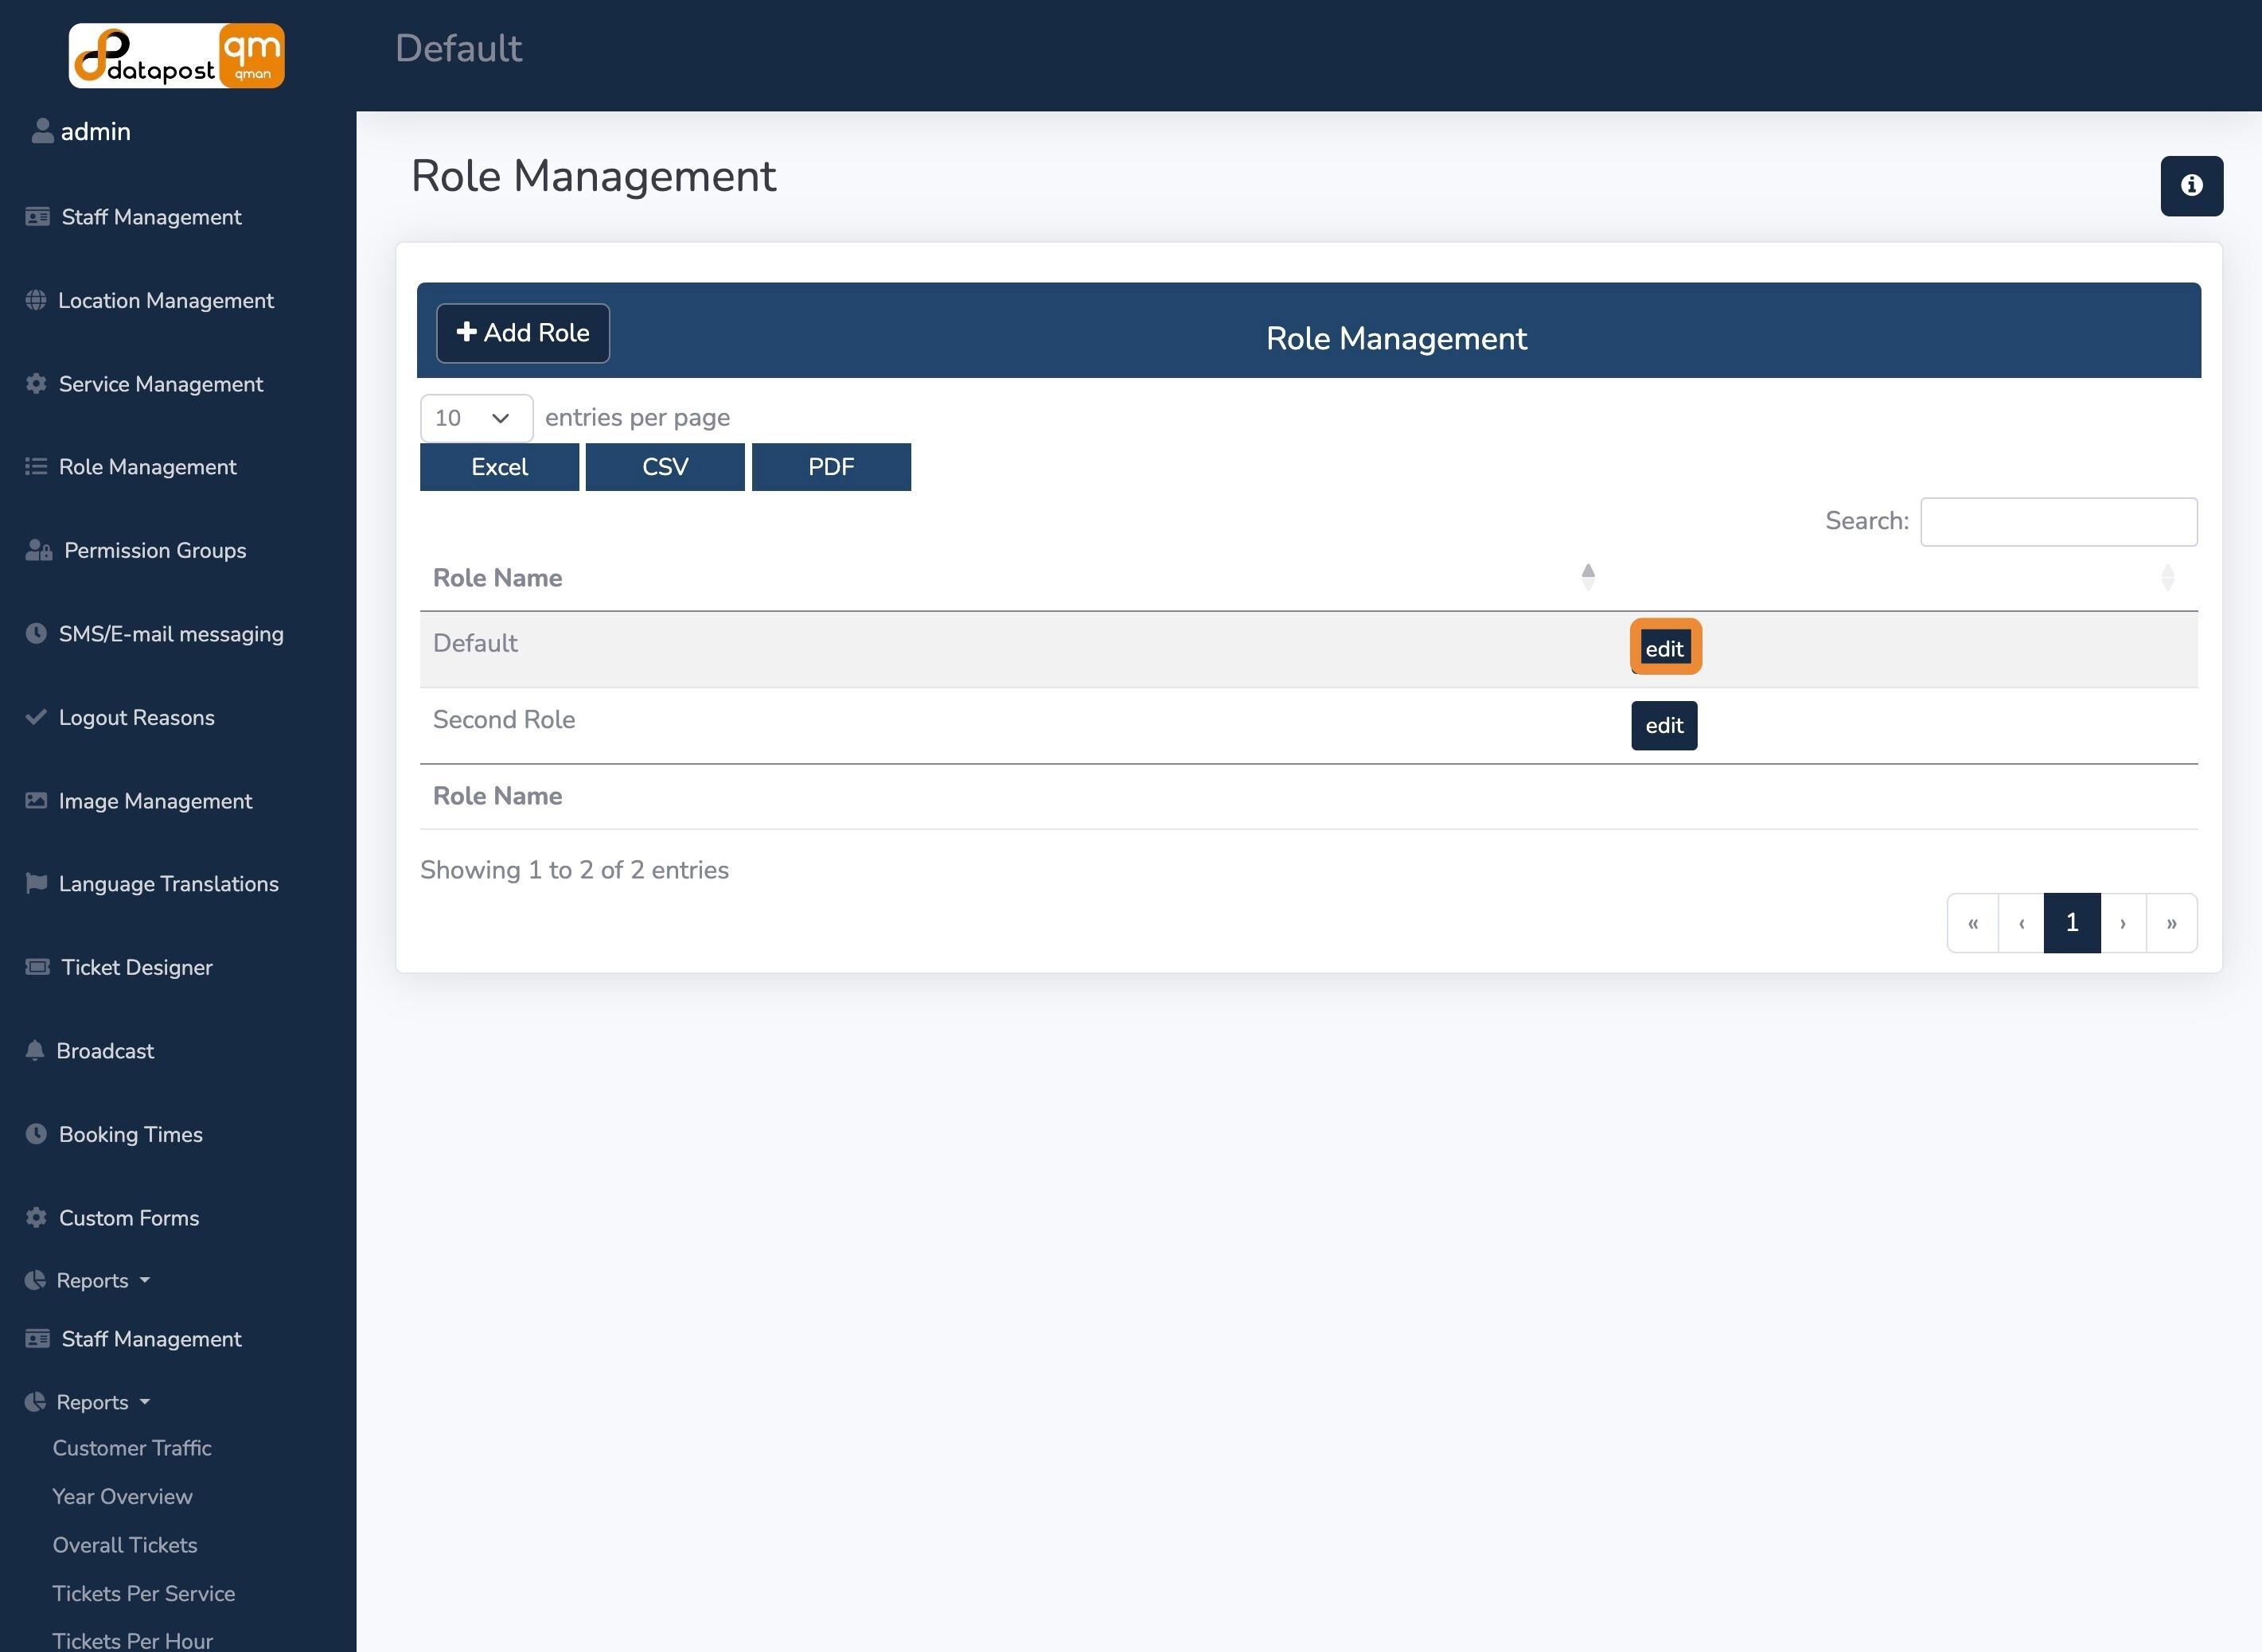Open SMS/E-mail messaging menu item
Screen dimensions: 2262x1652
pyautogui.click(x=171, y=634)
